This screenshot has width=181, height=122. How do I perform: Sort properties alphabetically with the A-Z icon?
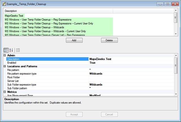pyautogui.click(x=11, y=50)
